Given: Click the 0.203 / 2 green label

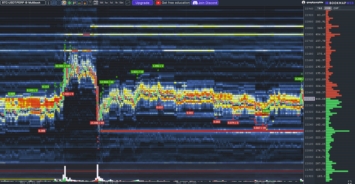Looking at the screenshot, I should coord(32,90).
